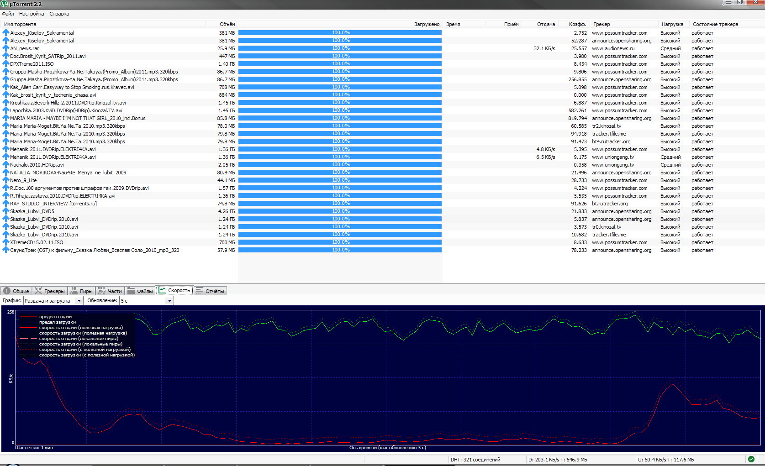Click upload speed 32.1 КБ/s cell
Viewport: 765px width, 466px height.
(x=544, y=48)
